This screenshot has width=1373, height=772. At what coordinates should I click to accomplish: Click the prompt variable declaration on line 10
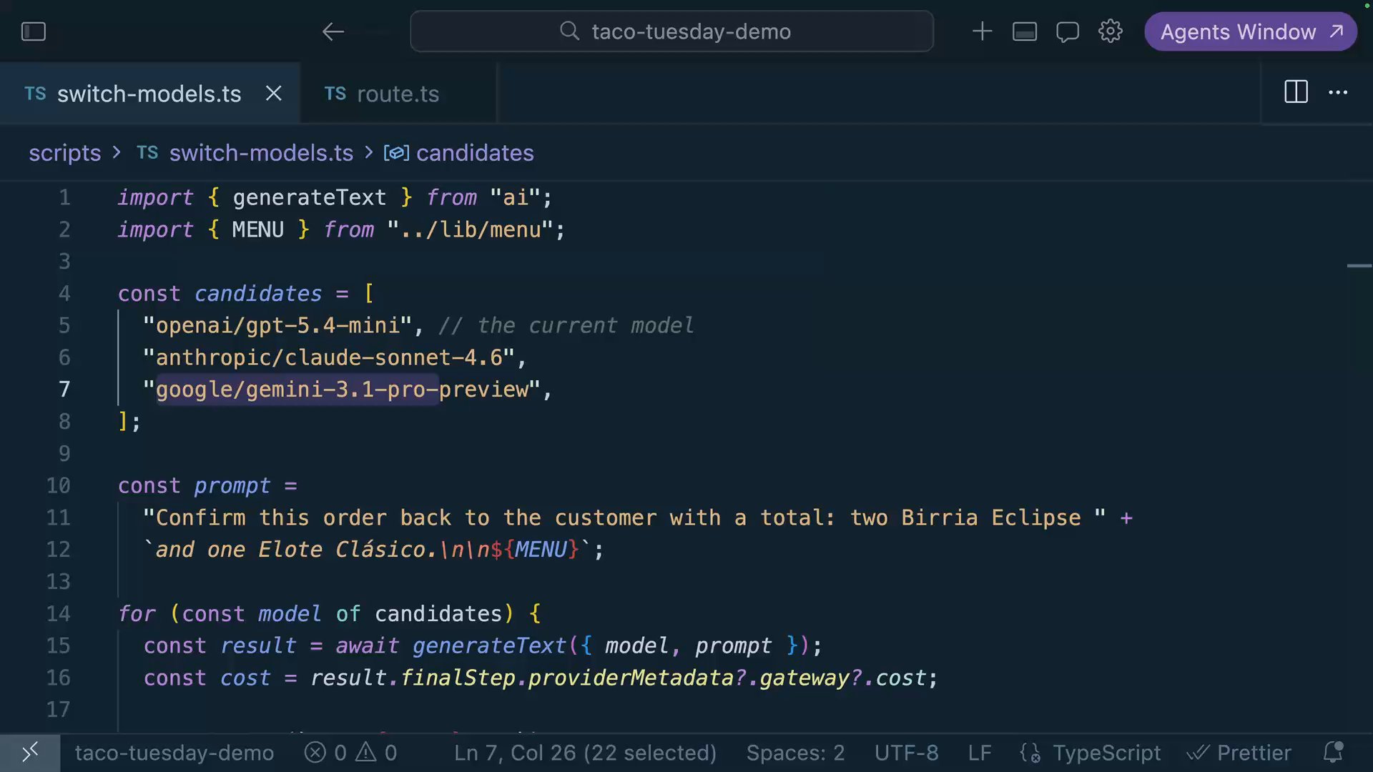click(x=232, y=485)
